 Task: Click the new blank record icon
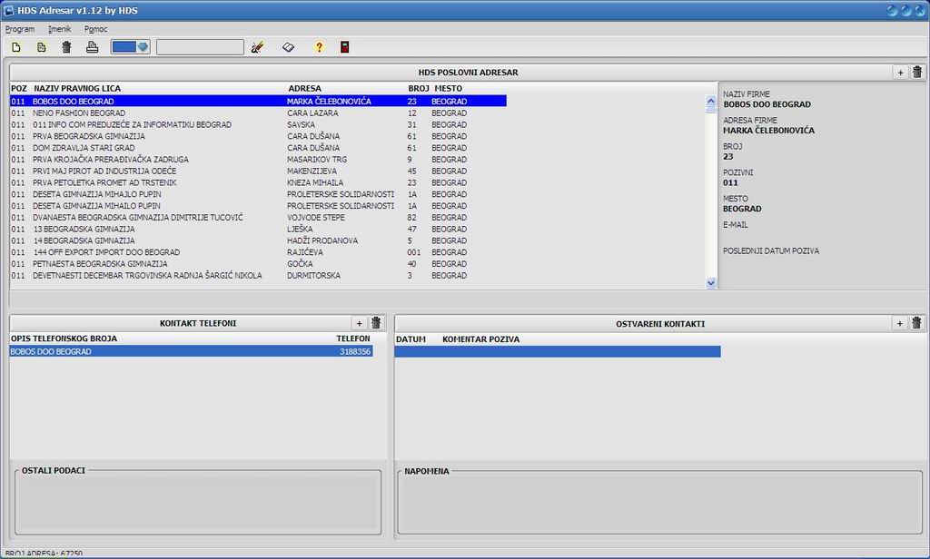[x=16, y=47]
